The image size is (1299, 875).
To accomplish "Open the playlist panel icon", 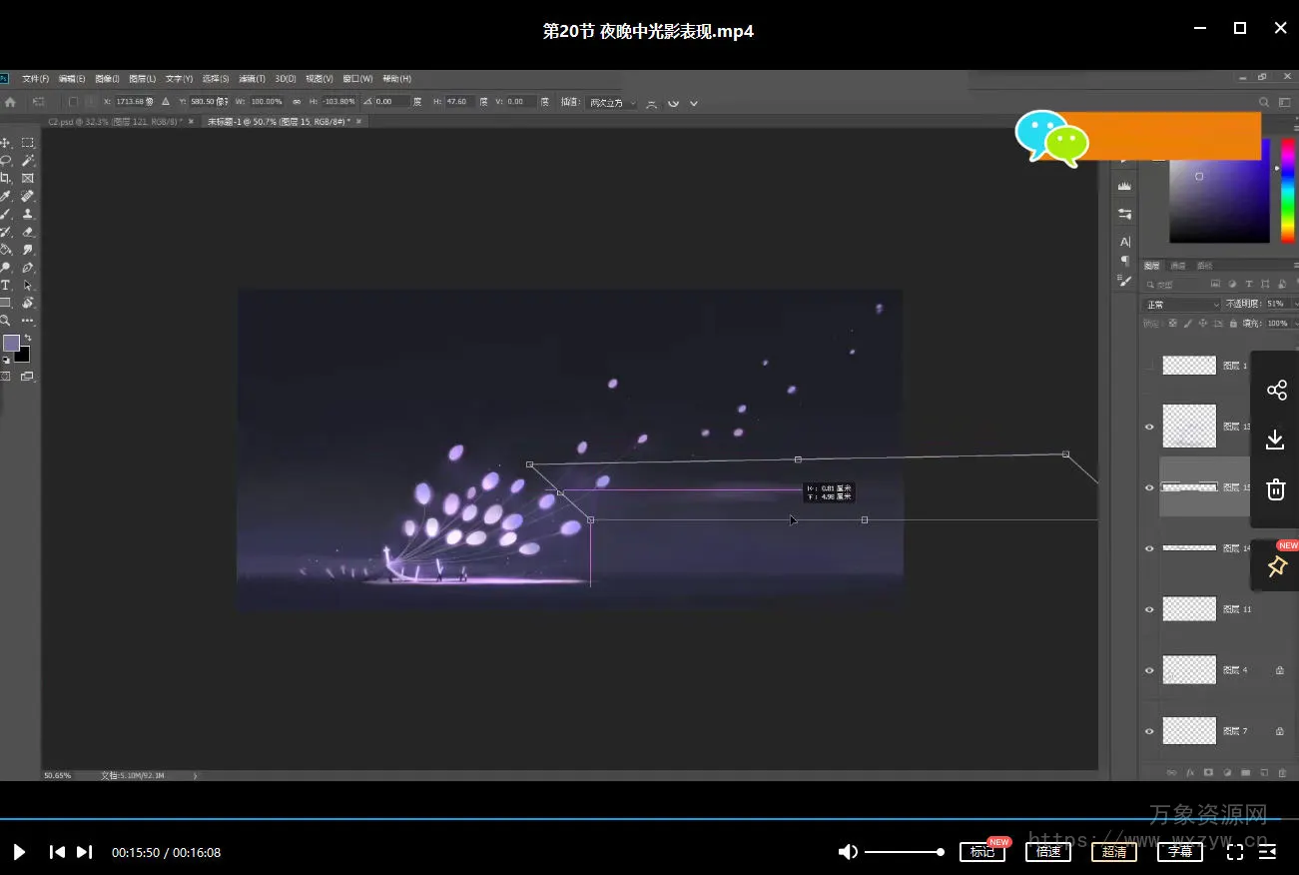I will point(1268,852).
